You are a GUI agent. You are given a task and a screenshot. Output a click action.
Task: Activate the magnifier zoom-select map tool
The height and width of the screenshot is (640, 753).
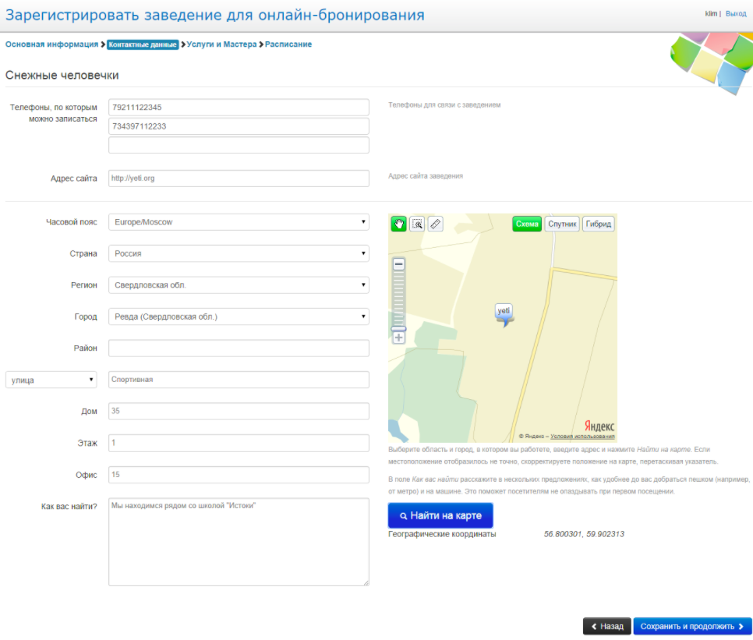click(x=417, y=224)
